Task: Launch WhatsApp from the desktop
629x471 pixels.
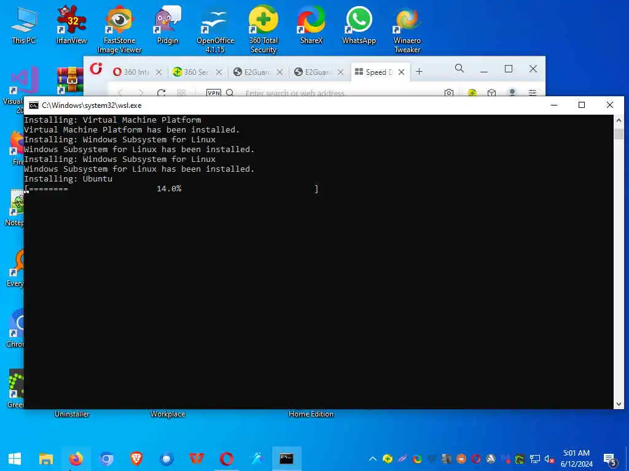Action: pyautogui.click(x=359, y=25)
